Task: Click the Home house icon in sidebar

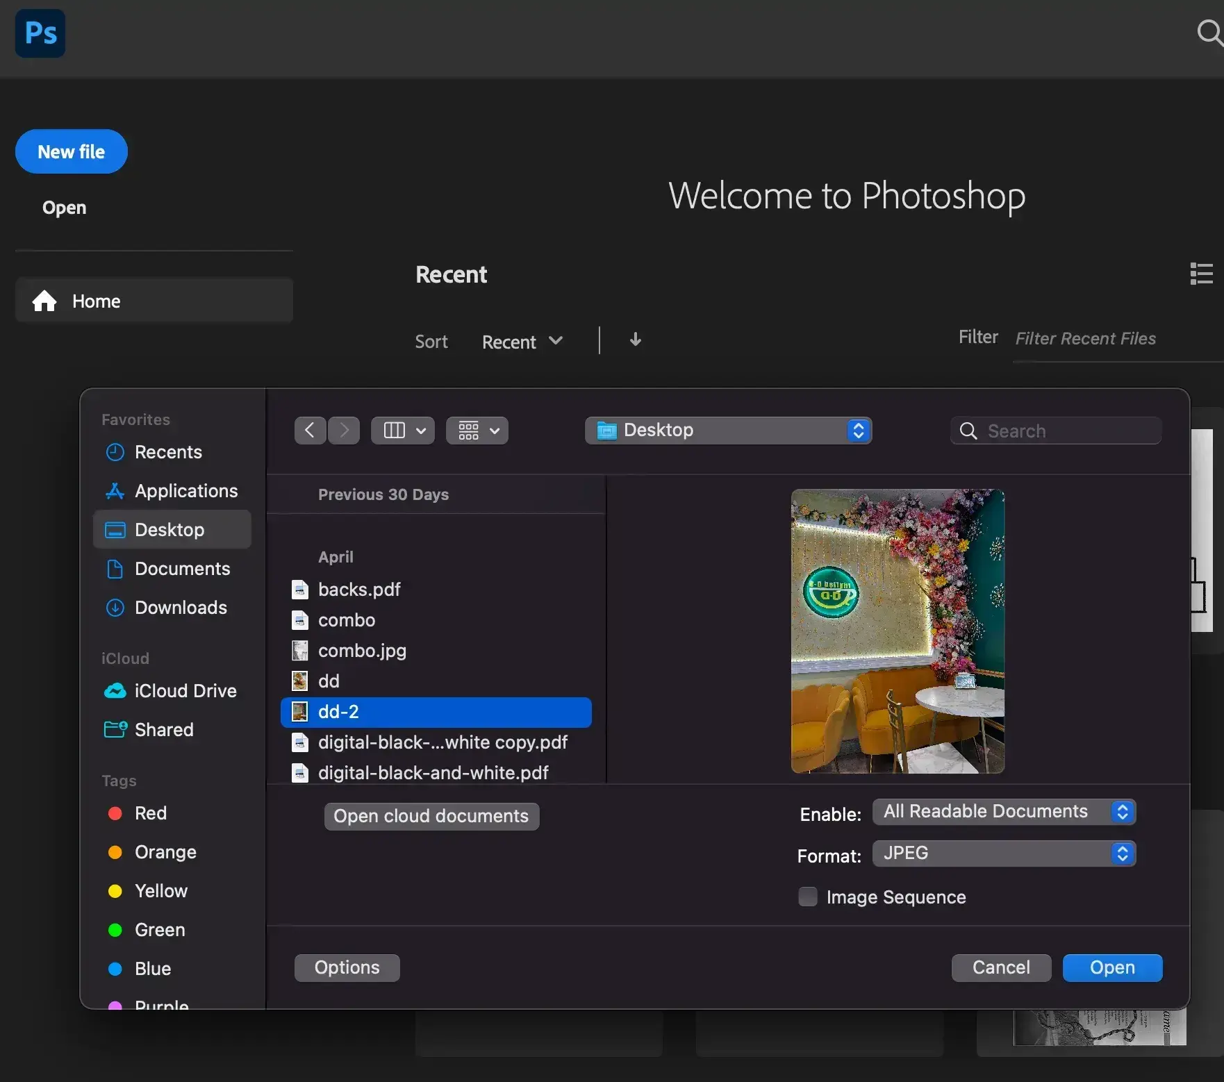Action: pos(43,301)
